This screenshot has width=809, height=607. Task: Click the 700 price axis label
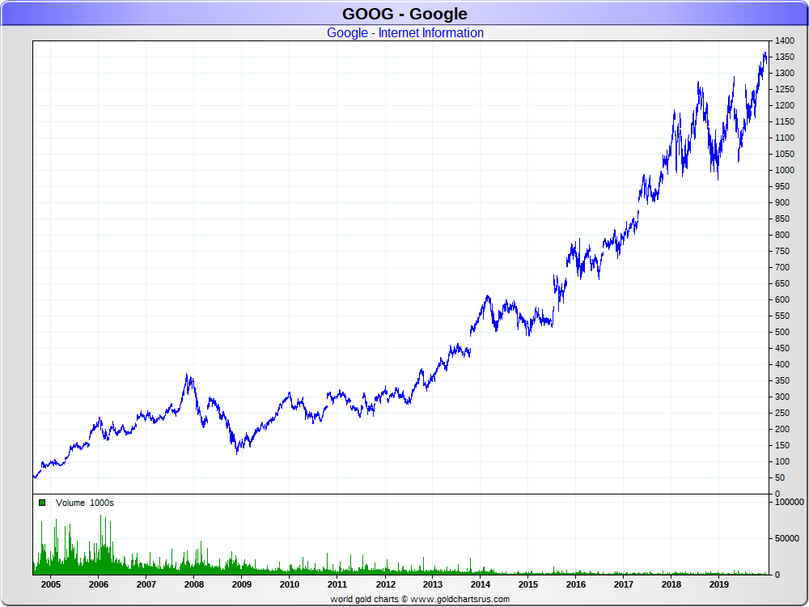(x=782, y=267)
